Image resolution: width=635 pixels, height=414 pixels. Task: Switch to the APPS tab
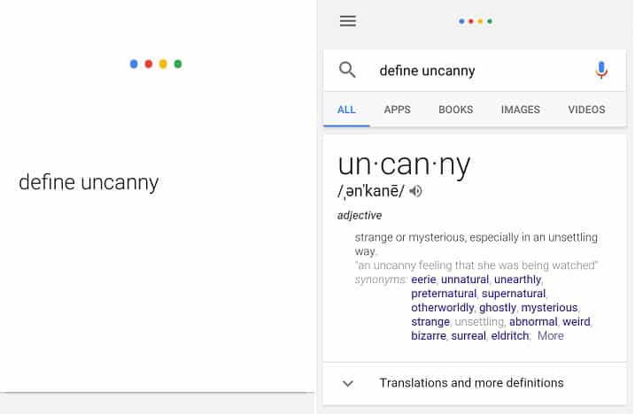click(x=397, y=110)
